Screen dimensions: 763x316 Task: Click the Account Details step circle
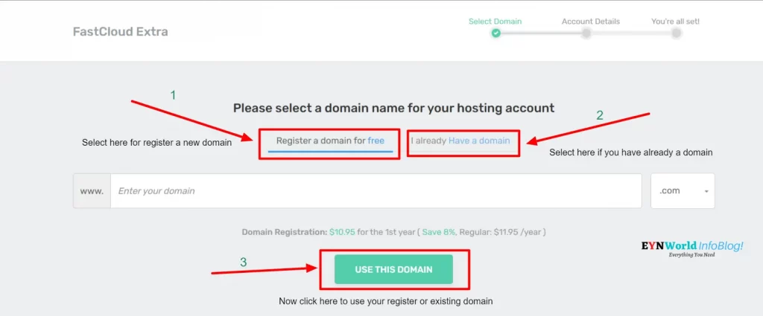click(586, 33)
